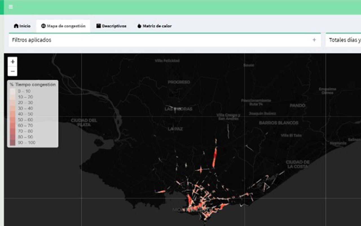Click the % Tiempo congestión legend title

33,84
